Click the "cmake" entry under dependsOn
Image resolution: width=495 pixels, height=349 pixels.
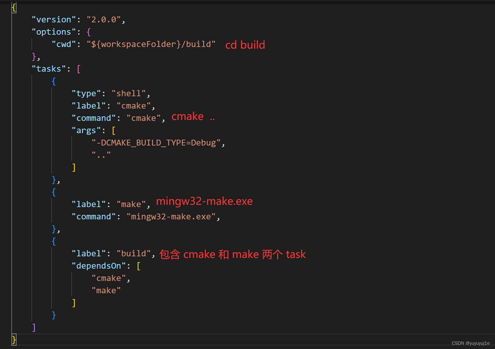109,278
